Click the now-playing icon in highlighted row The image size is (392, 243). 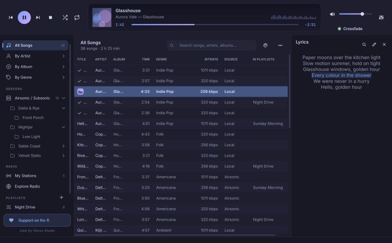coord(81,92)
